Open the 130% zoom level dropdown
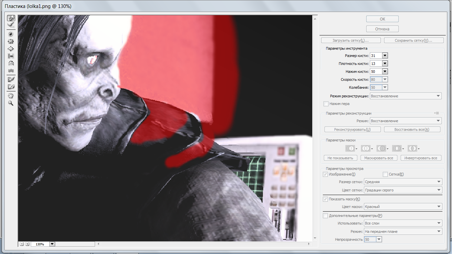The image size is (452, 254). click(52, 244)
